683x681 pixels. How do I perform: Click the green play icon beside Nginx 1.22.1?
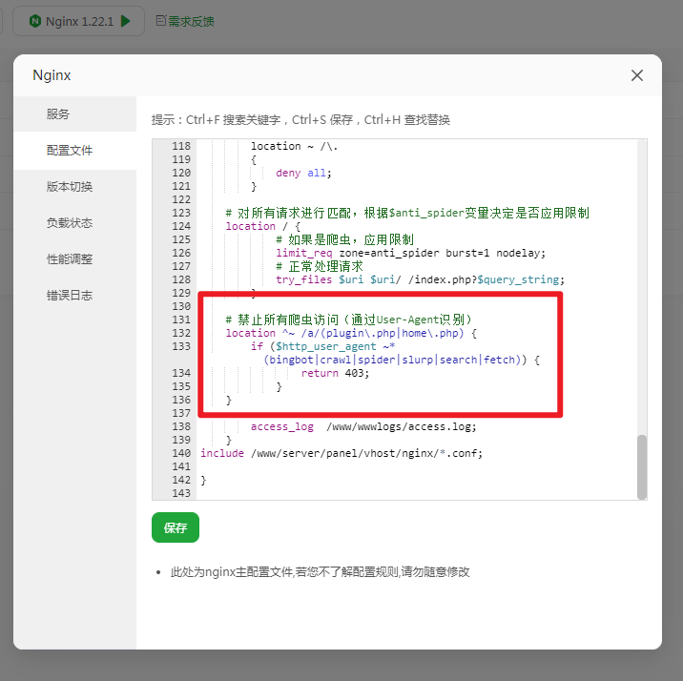tap(126, 21)
